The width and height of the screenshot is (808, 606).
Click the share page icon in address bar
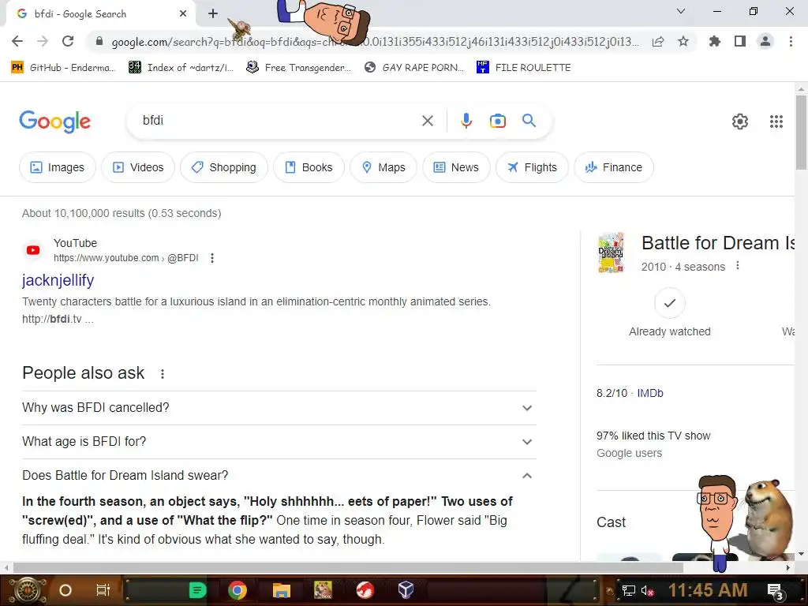[658, 42]
